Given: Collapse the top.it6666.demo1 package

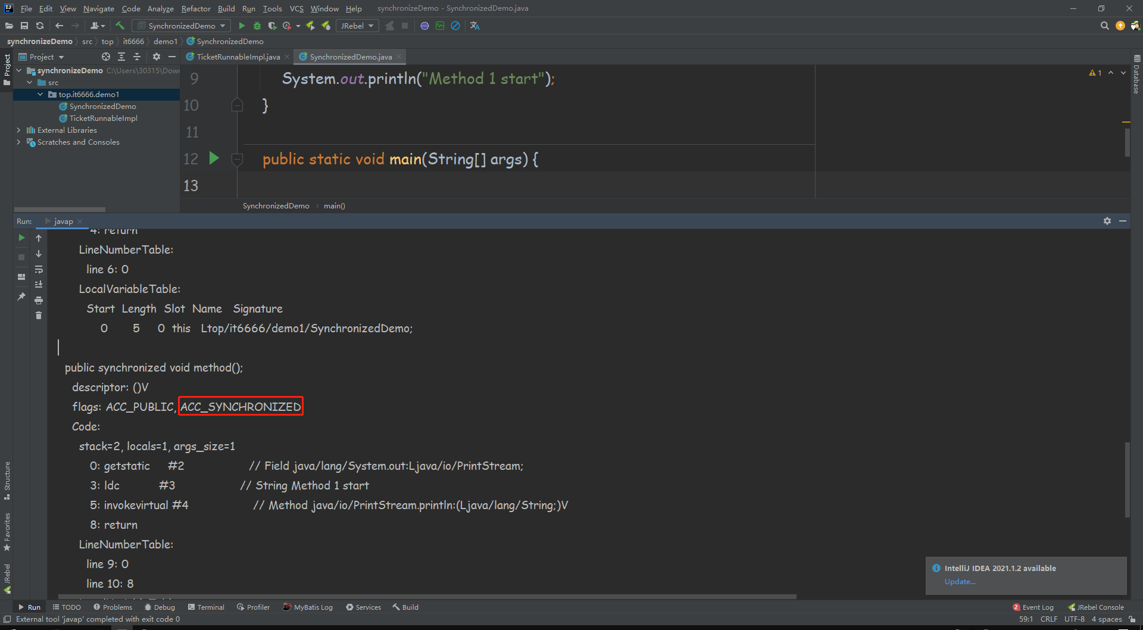Looking at the screenshot, I should (40, 94).
